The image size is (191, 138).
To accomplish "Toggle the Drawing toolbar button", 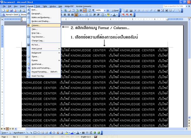I will pos(85,11).
